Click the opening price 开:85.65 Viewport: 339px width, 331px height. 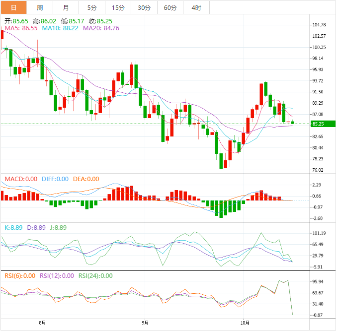point(16,21)
